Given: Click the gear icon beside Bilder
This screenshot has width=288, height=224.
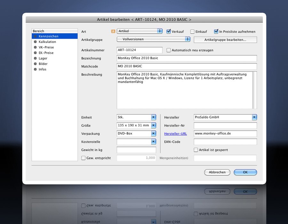Looking at the screenshot, I should (x=35, y=64).
